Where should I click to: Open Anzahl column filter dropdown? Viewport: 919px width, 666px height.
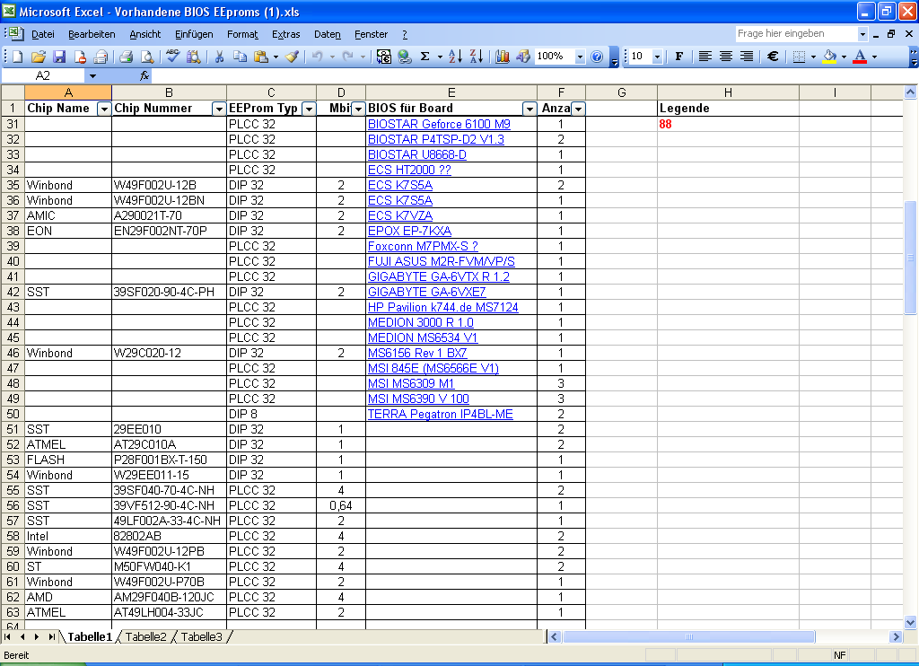tap(578, 109)
